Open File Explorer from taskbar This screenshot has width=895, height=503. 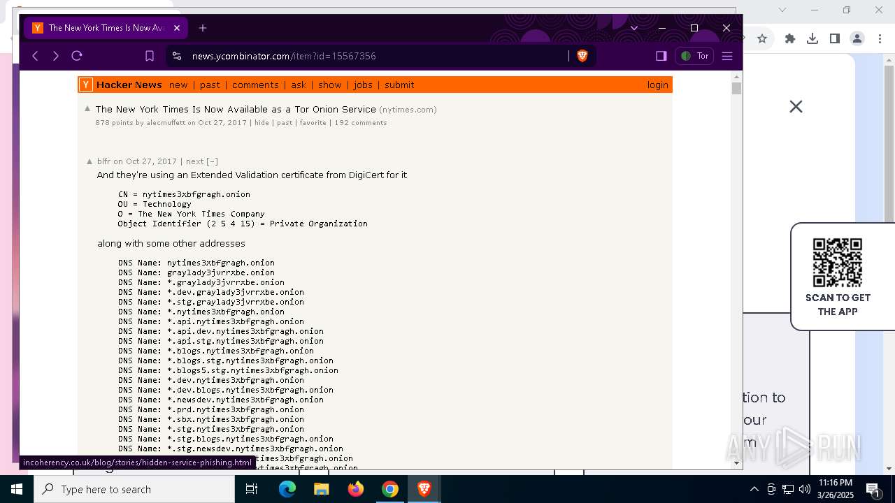point(321,489)
